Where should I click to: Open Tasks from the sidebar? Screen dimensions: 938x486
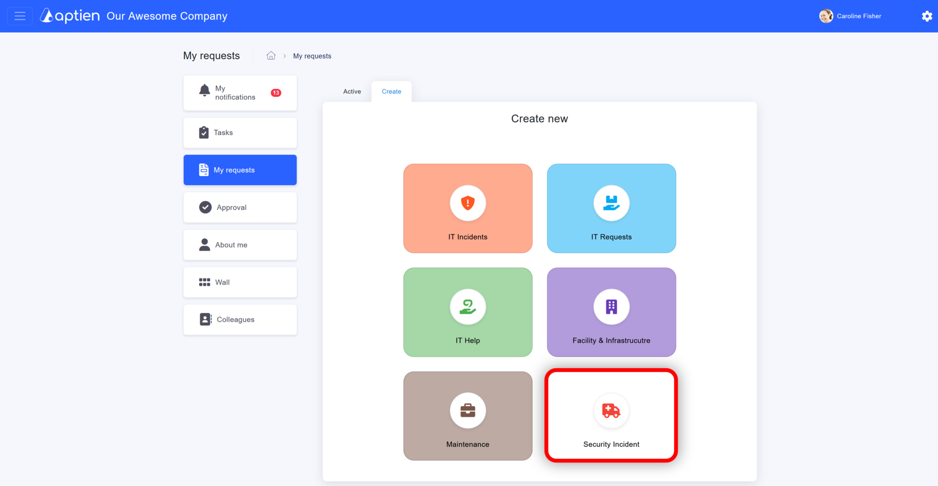tap(240, 132)
